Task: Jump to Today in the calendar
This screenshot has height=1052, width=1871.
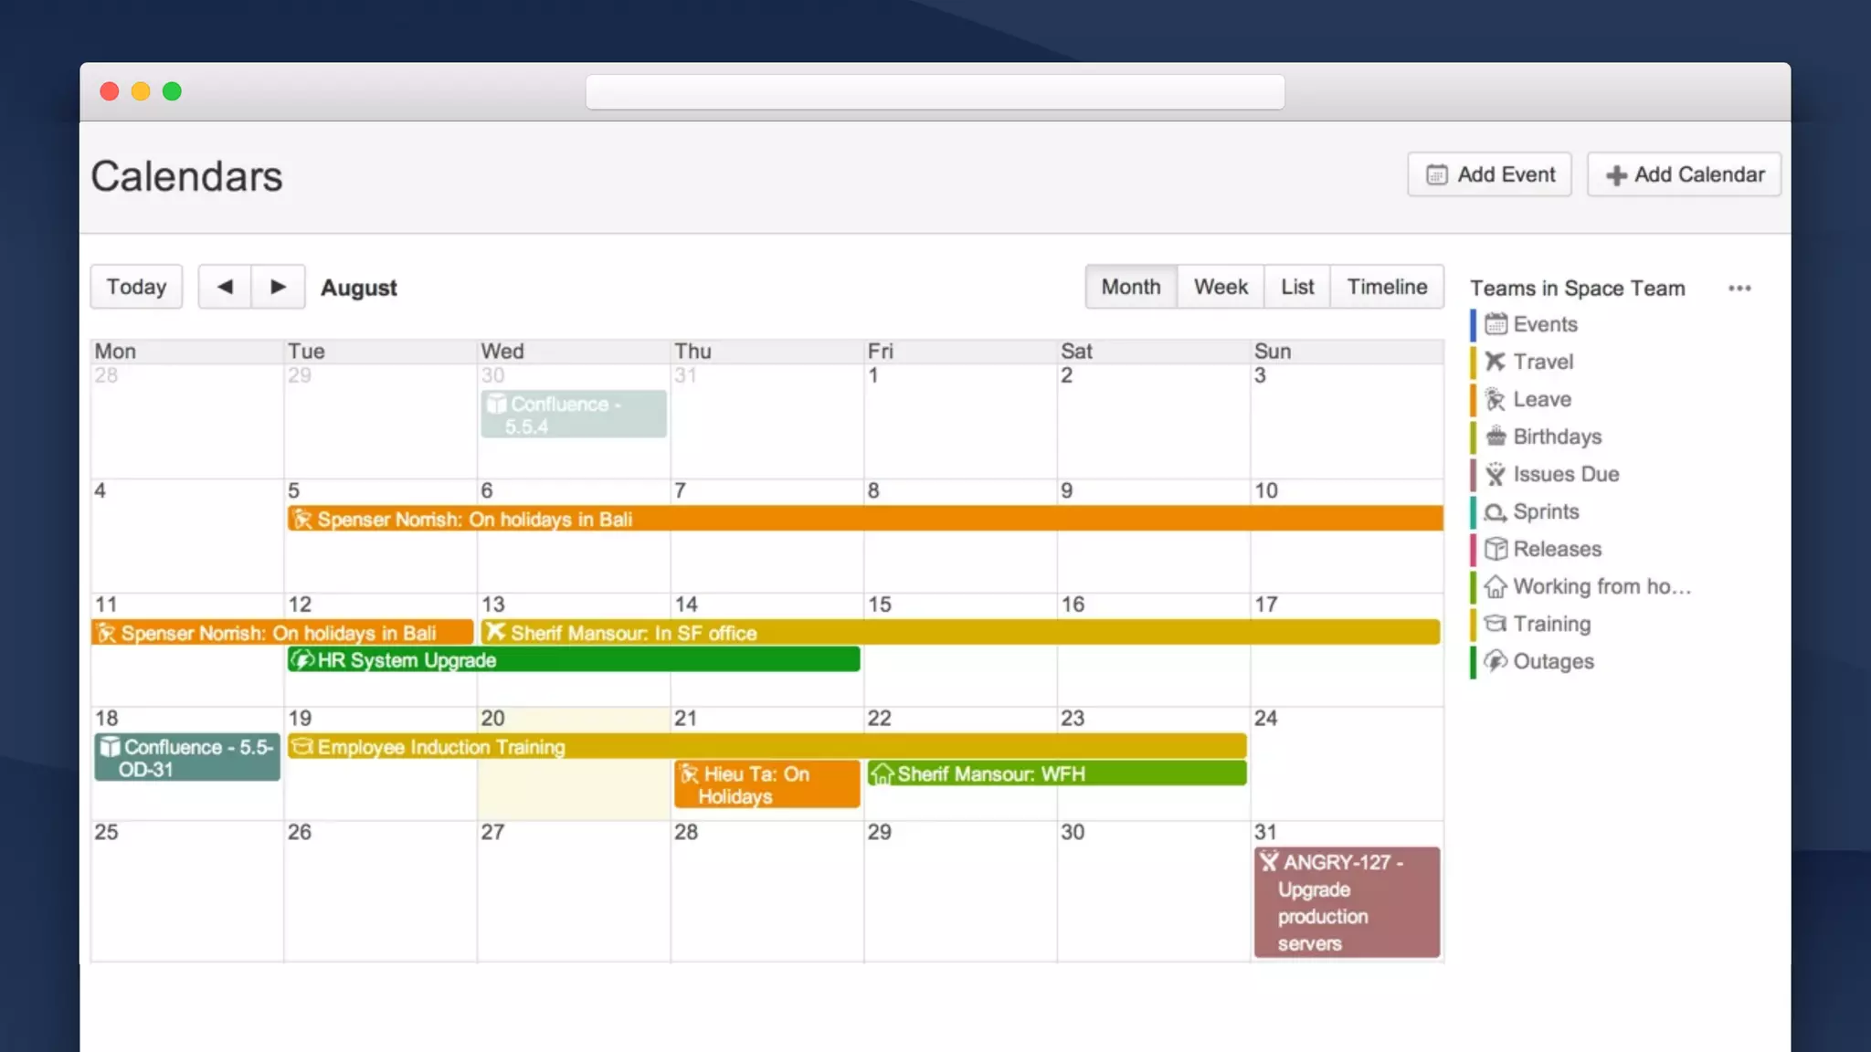Action: tap(136, 287)
